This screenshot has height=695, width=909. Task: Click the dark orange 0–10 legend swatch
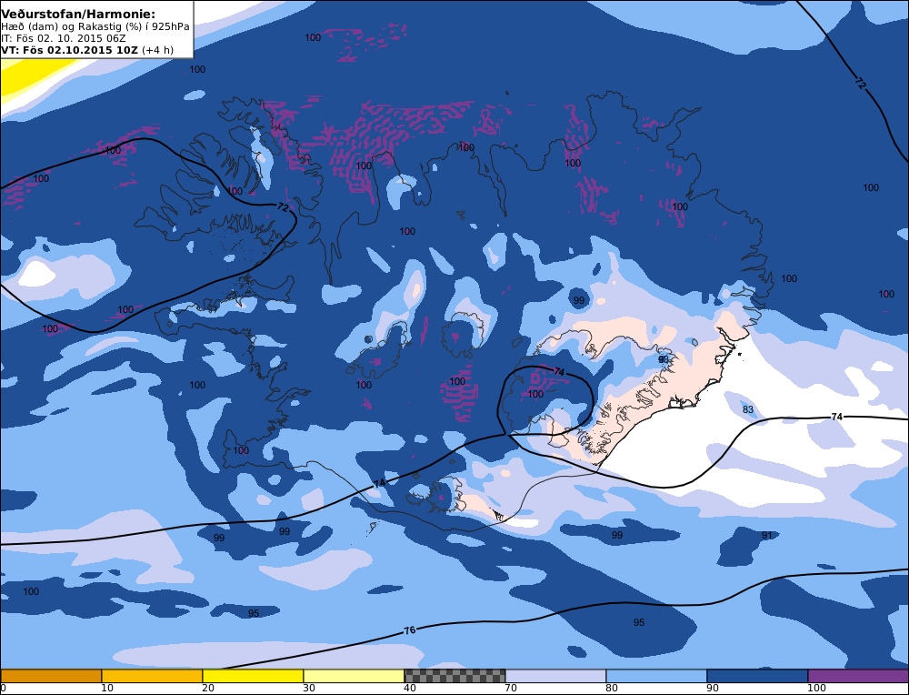(x=51, y=676)
